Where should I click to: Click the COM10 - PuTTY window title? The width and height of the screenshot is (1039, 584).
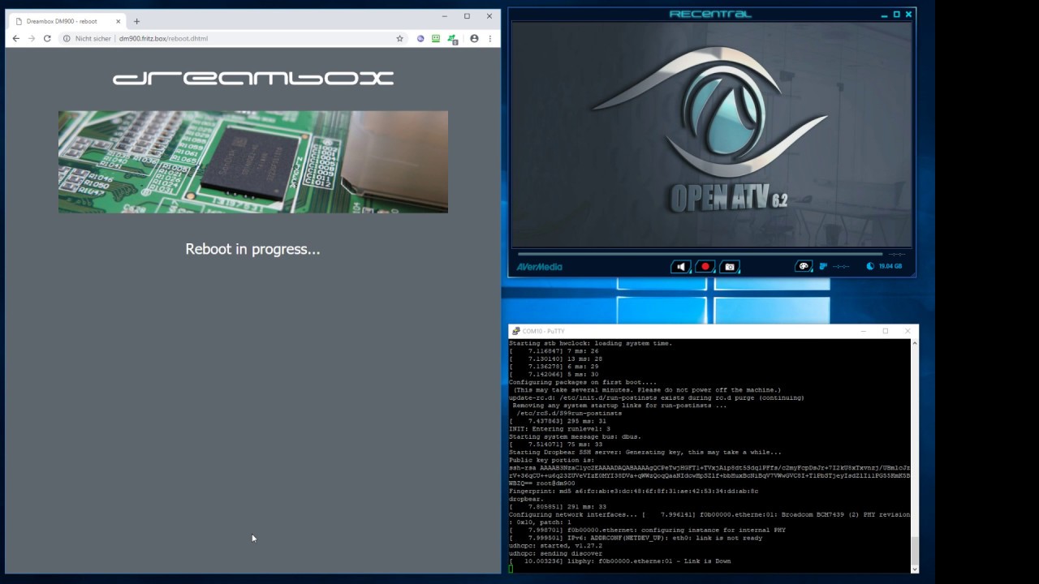click(544, 331)
